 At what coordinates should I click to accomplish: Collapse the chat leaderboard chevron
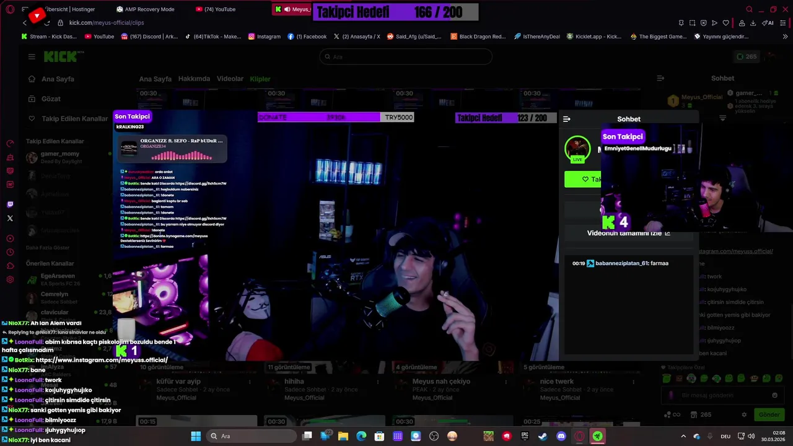(722, 118)
